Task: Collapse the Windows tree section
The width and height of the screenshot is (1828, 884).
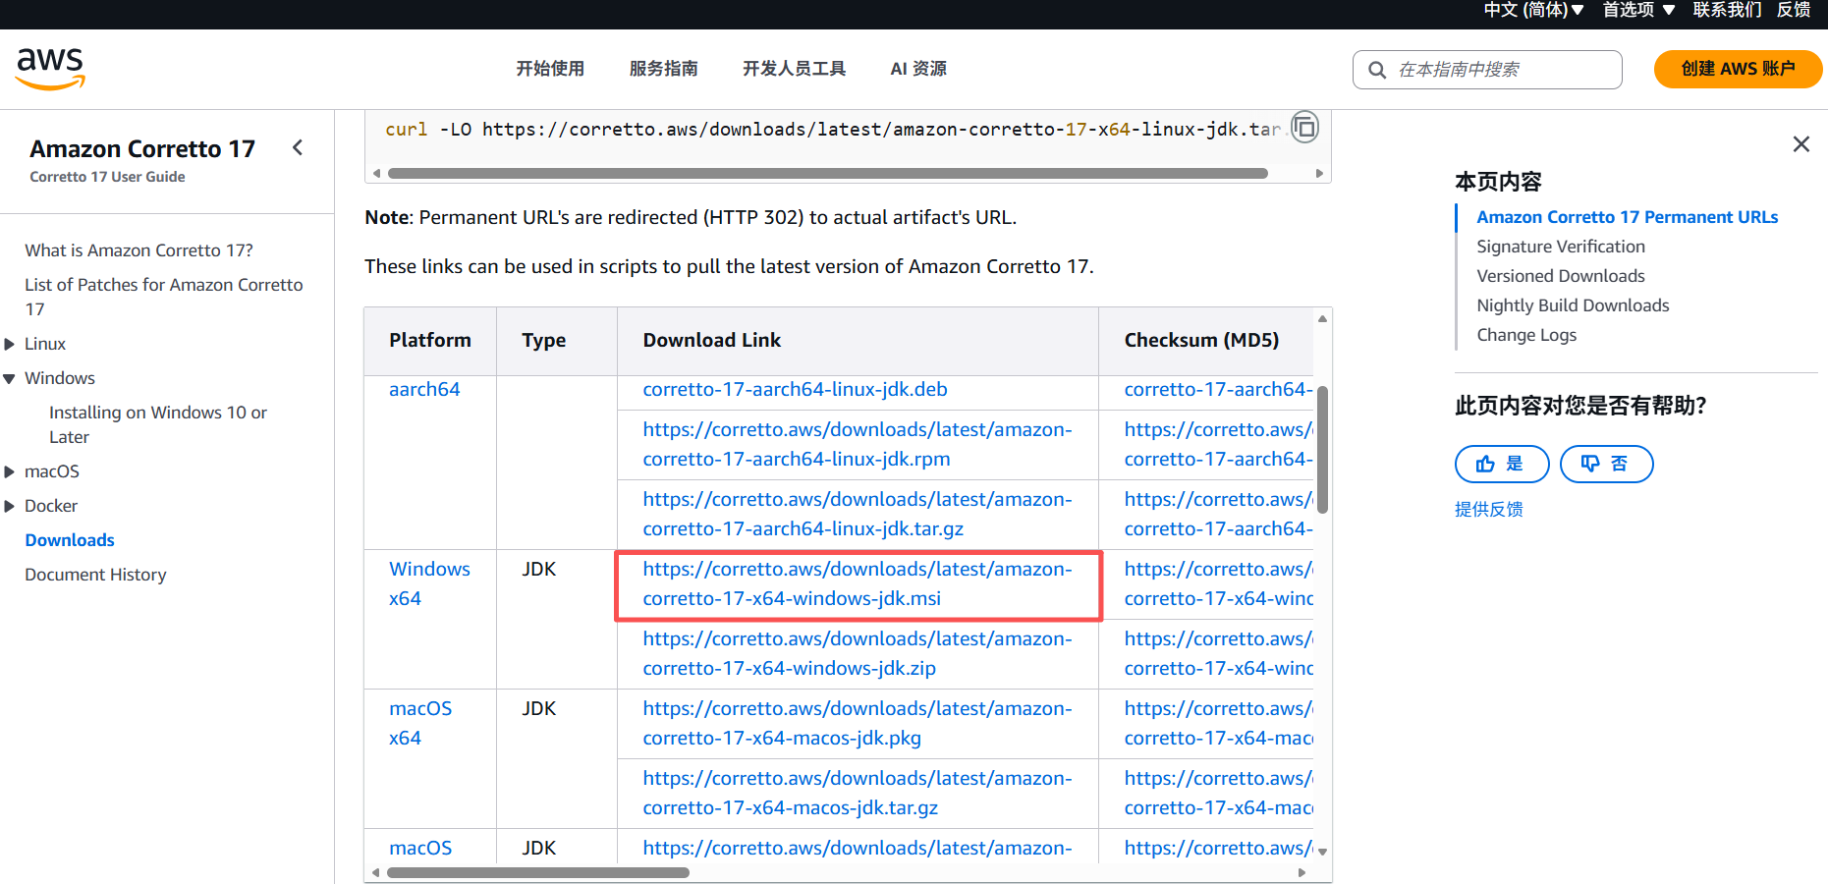Action: click(10, 378)
